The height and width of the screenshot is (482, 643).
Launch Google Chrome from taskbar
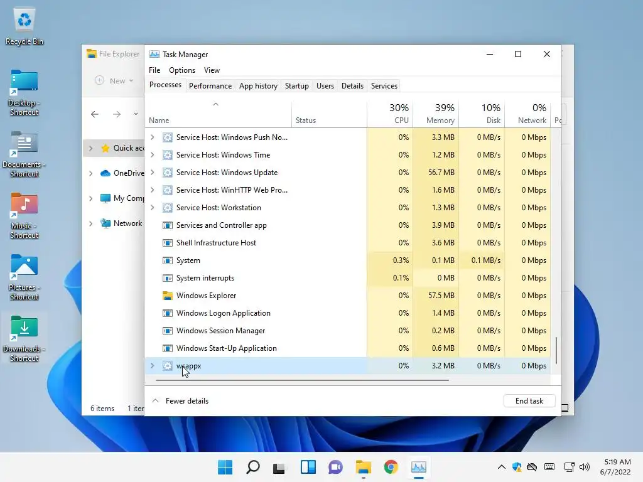[391, 467]
